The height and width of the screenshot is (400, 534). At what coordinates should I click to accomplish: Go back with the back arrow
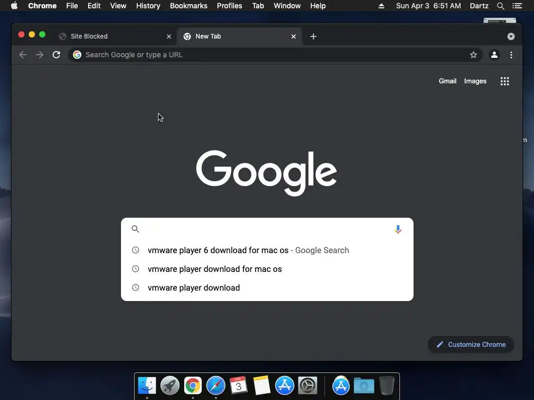point(23,55)
